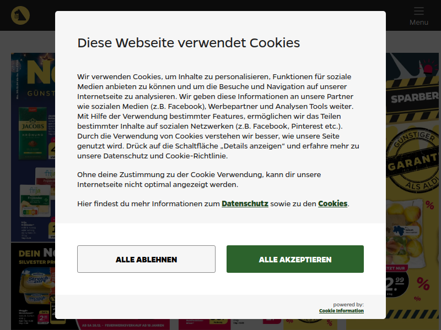
Task: Open the Cookies policy link
Action: coord(333,204)
